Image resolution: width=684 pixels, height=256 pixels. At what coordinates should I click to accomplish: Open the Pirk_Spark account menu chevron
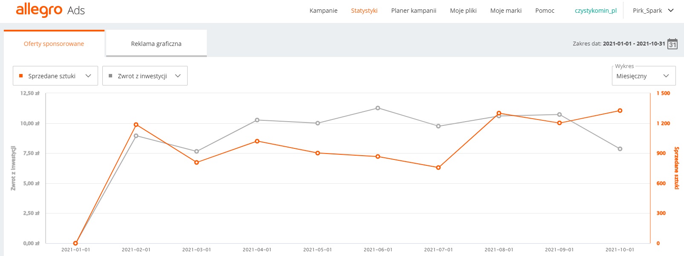pyautogui.click(x=671, y=10)
